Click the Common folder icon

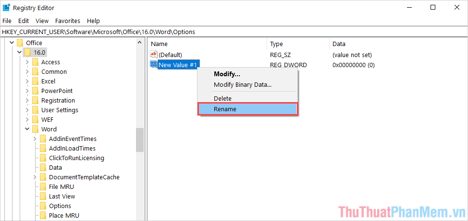36,71
